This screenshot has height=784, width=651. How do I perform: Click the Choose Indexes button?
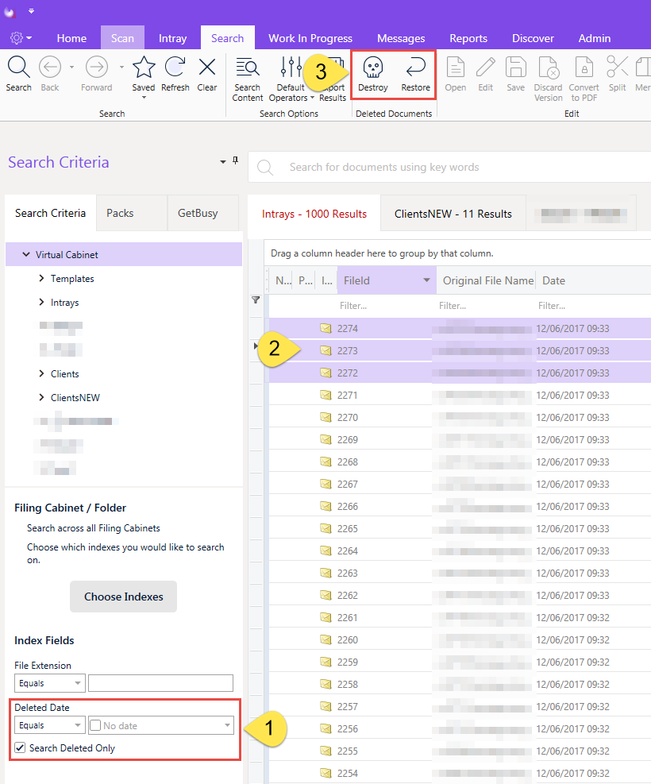coord(123,597)
